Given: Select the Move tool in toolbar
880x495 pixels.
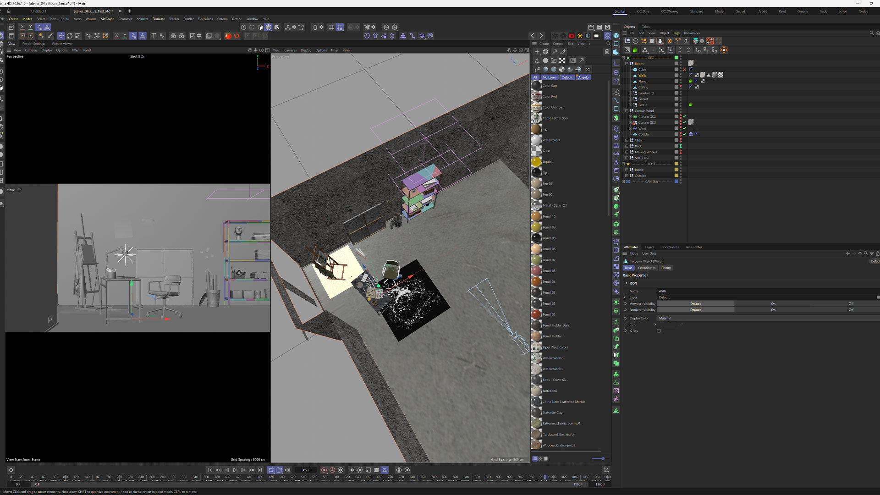Looking at the screenshot, I should click(x=61, y=36).
